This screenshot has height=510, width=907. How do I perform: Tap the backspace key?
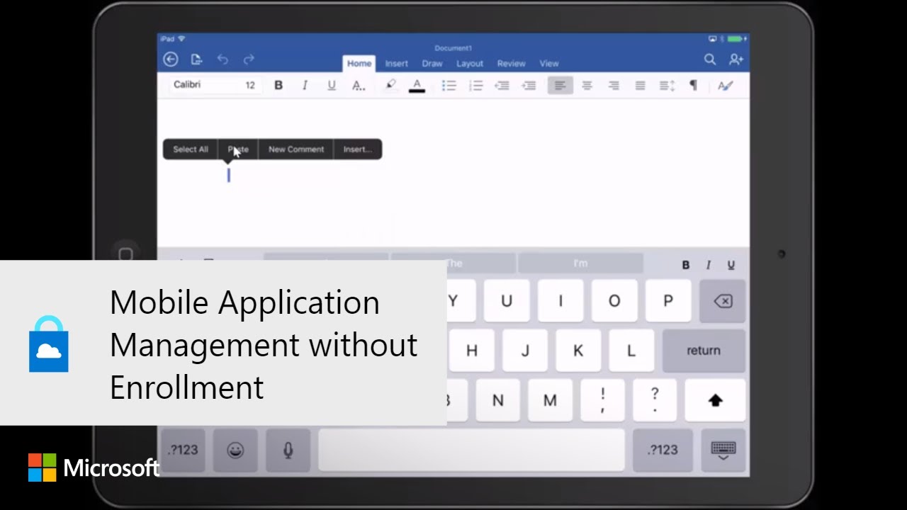(722, 301)
